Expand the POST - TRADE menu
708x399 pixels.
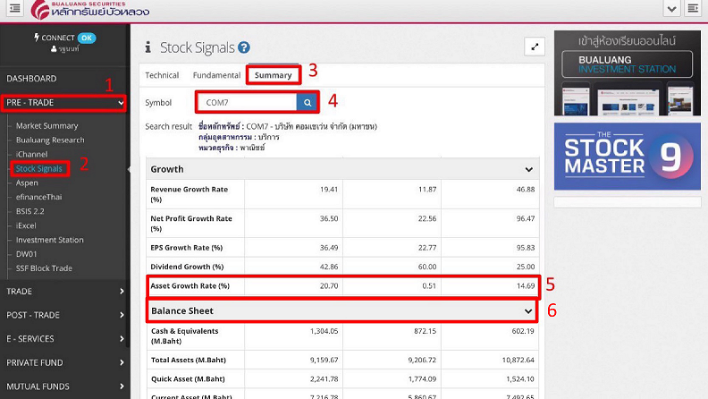pos(122,315)
